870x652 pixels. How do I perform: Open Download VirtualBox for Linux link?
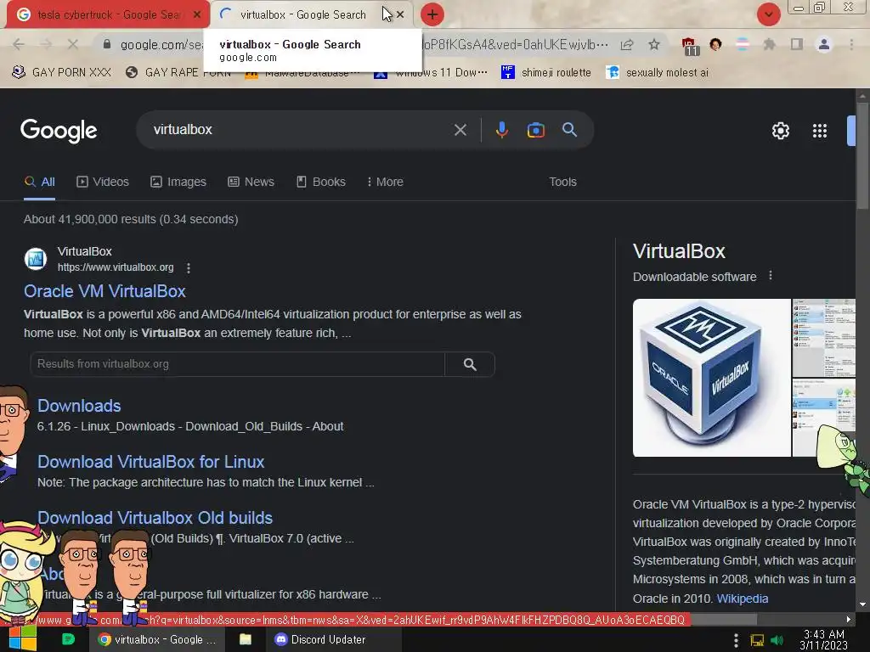150,462
